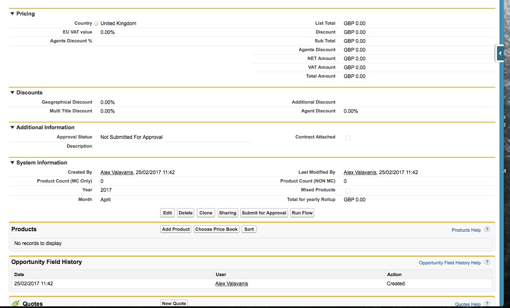Collapse the Additional Information section

click(x=13, y=128)
